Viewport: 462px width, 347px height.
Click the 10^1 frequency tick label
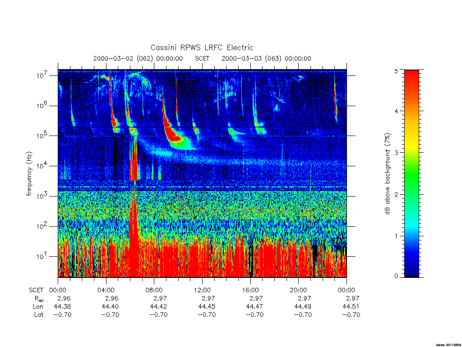coord(42,256)
